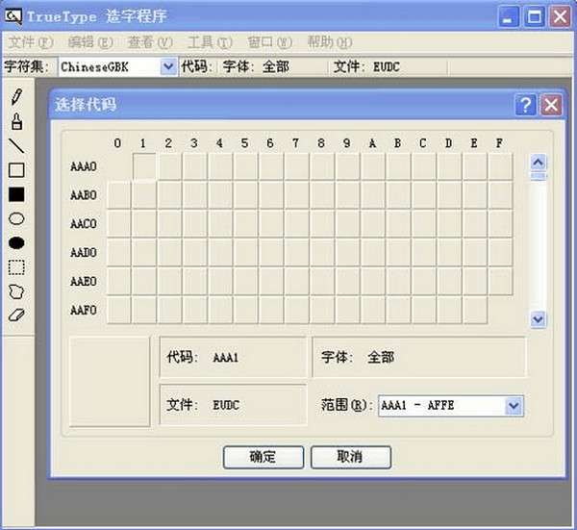
Task: Click the 文件: EUDC text in dialog
Action: [x=202, y=405]
